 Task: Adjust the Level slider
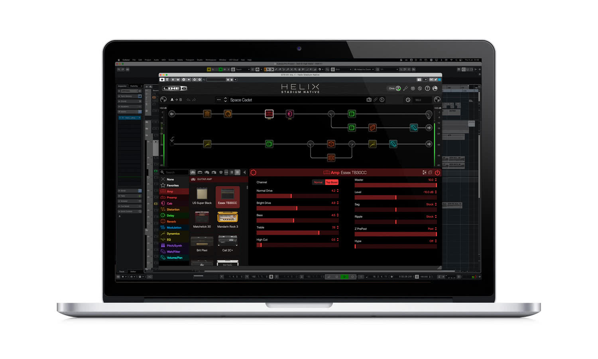pos(395,197)
